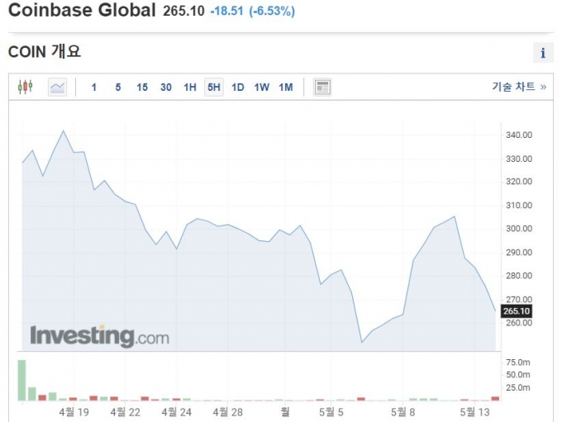The width and height of the screenshot is (562, 422).
Task: Switch chart to 1M interval
Action: tap(286, 87)
